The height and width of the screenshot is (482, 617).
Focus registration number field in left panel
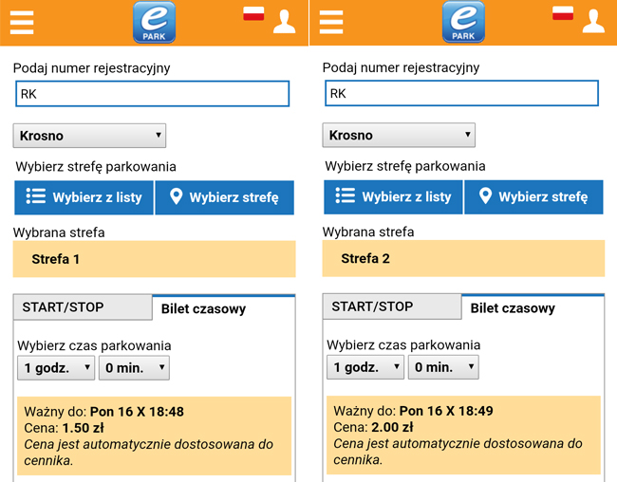[152, 94]
